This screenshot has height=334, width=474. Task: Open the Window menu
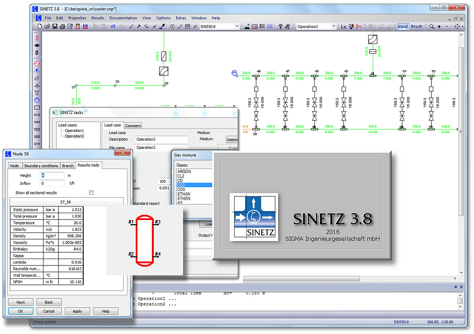point(199,18)
